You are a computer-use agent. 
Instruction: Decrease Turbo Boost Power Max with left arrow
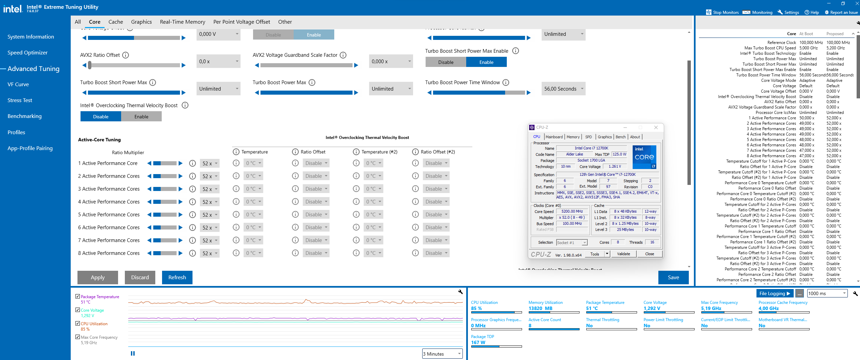[257, 93]
